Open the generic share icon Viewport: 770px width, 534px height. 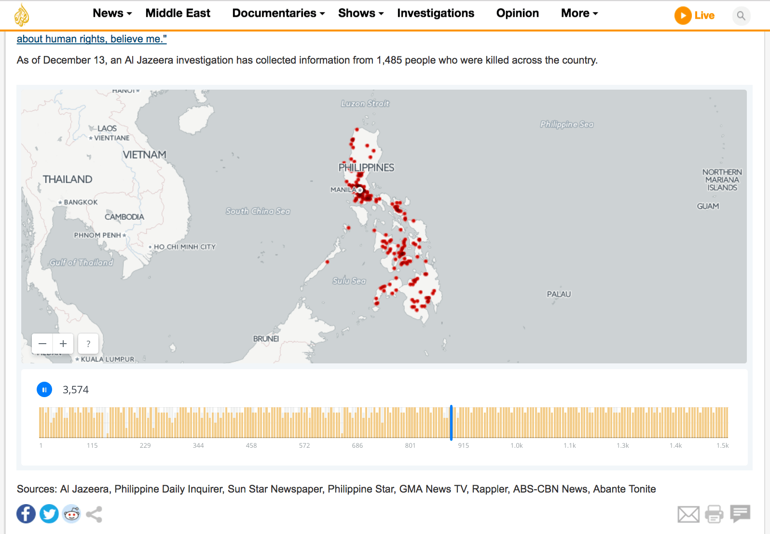pyautogui.click(x=94, y=514)
